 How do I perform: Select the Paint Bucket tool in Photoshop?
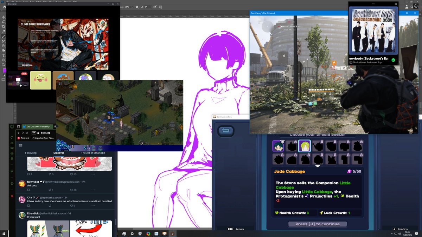(x=4, y=46)
